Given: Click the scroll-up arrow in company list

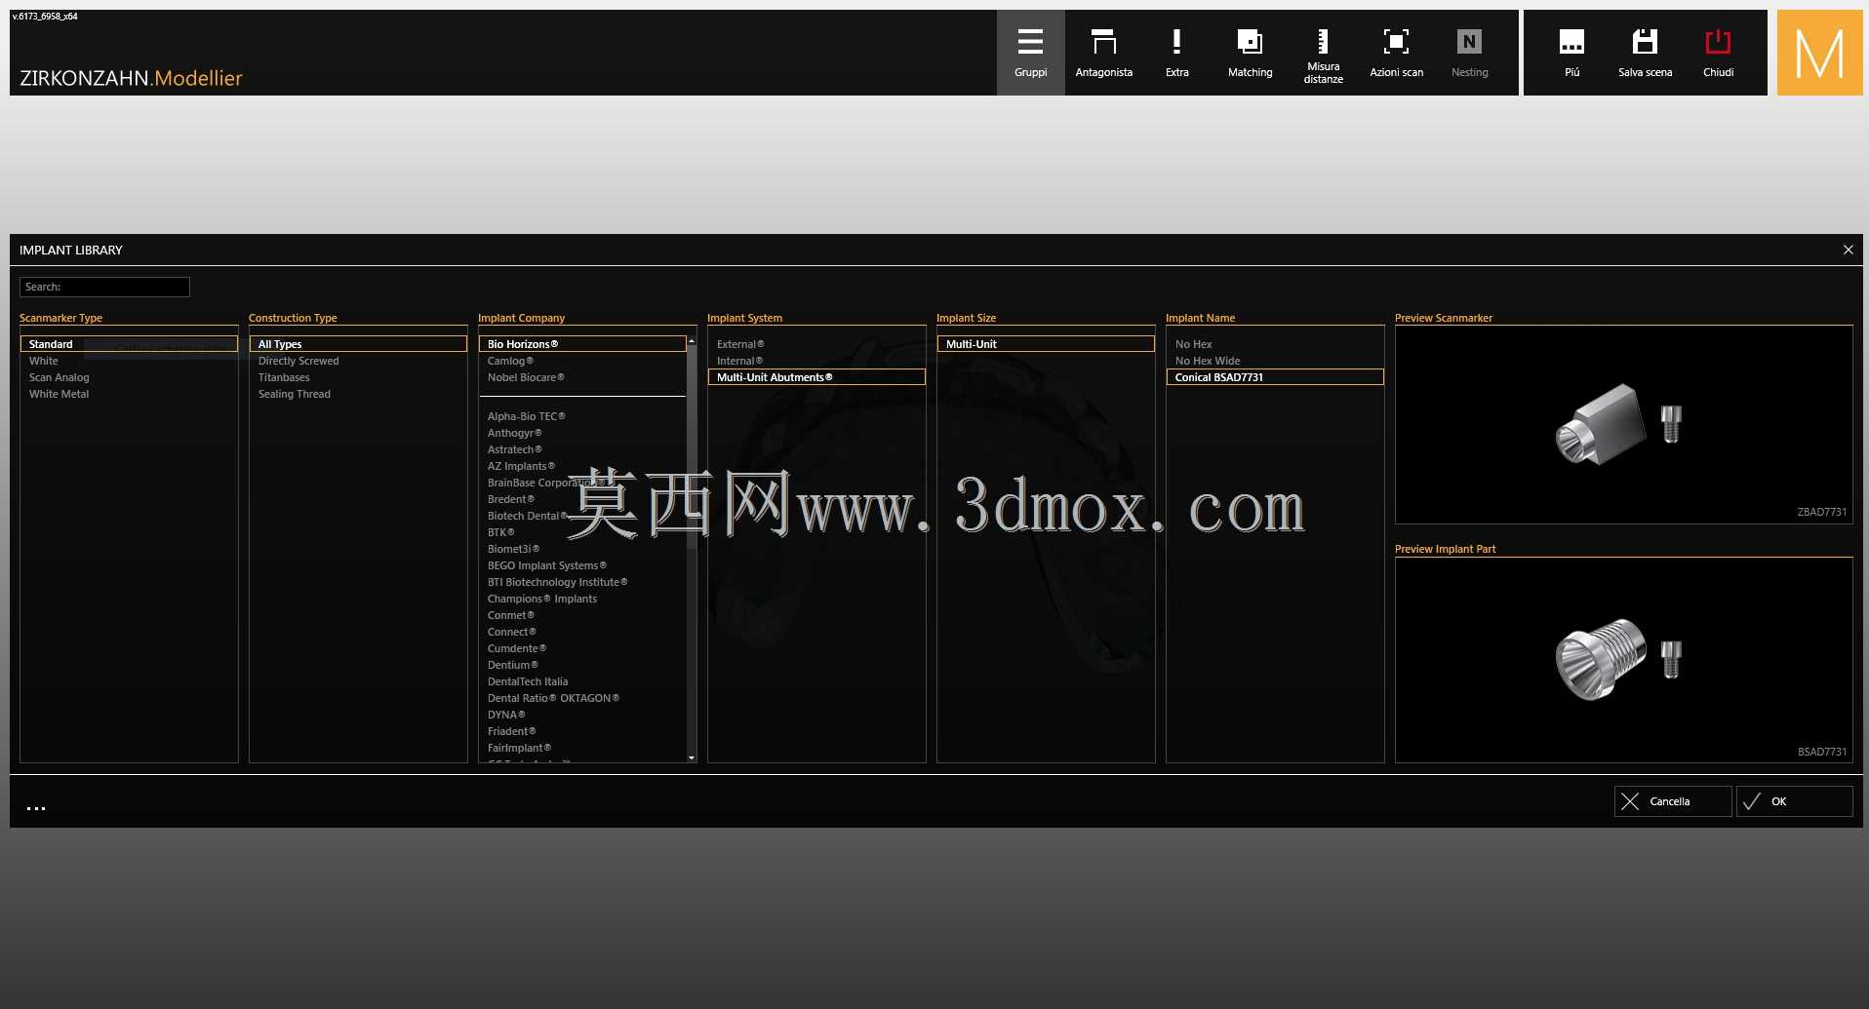Looking at the screenshot, I should [x=692, y=341].
